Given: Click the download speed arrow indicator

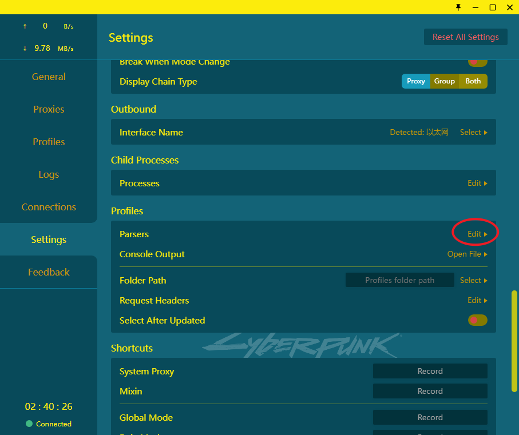Looking at the screenshot, I should (25, 49).
